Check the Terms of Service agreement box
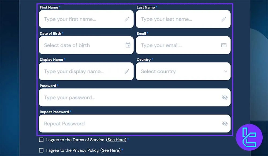The height and width of the screenshot is (156, 268). pyautogui.click(x=41, y=140)
